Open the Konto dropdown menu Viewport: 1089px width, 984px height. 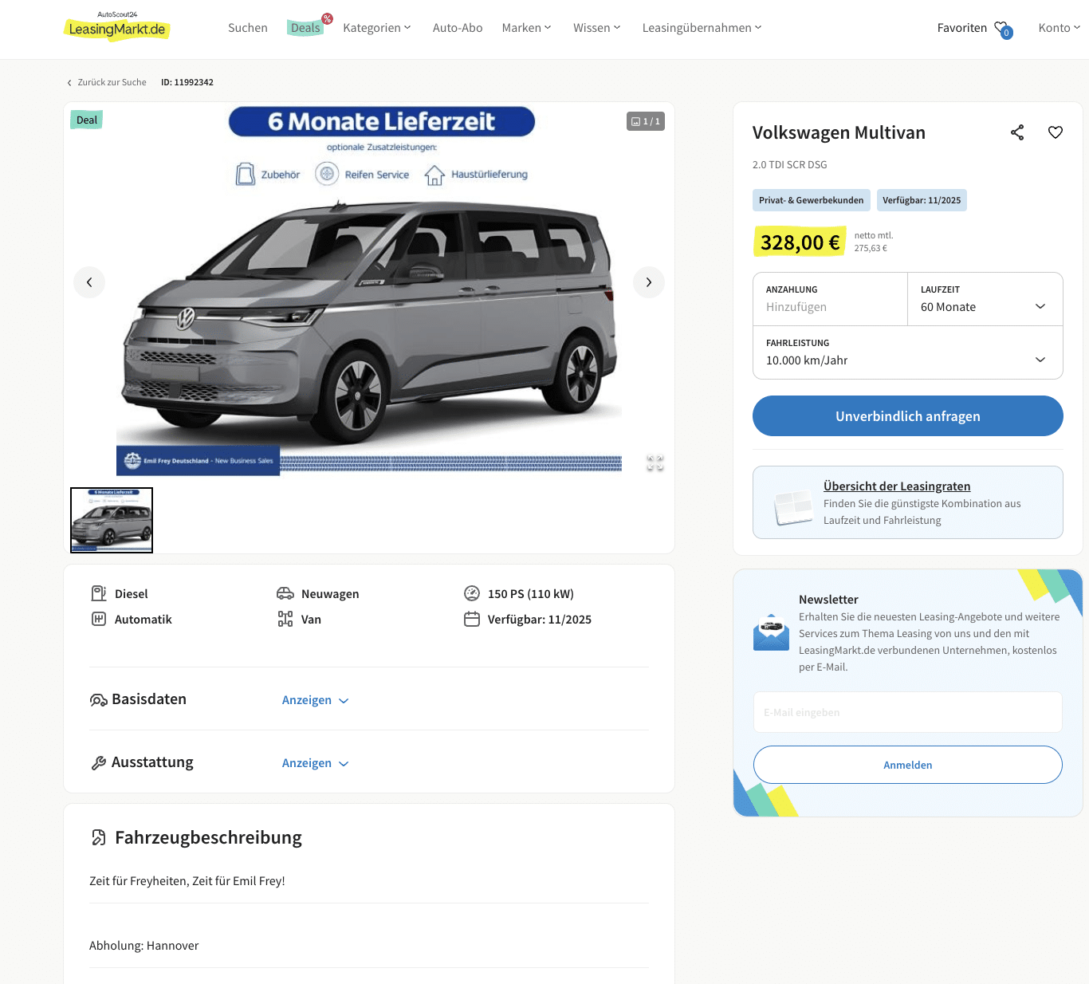(x=1060, y=28)
